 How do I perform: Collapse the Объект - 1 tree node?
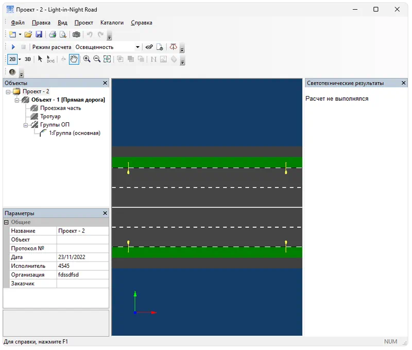pos(17,100)
